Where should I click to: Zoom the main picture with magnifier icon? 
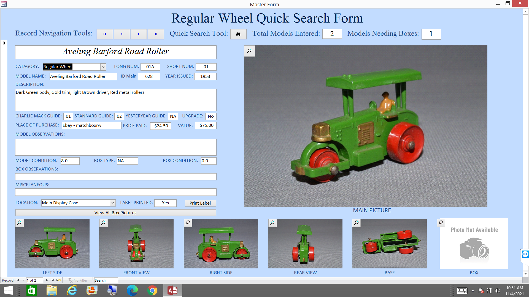(249, 51)
